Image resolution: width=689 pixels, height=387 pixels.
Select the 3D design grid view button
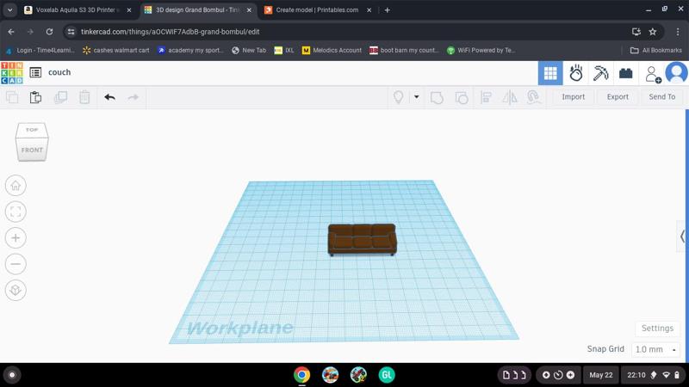pos(550,73)
